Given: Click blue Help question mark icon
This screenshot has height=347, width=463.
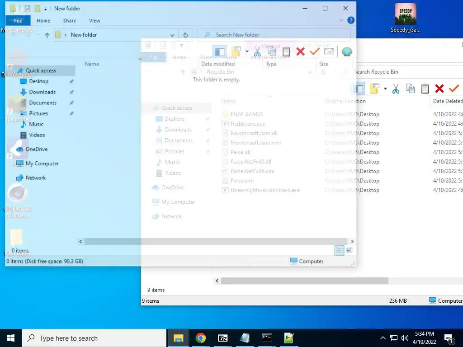Looking at the screenshot, I should (x=351, y=20).
